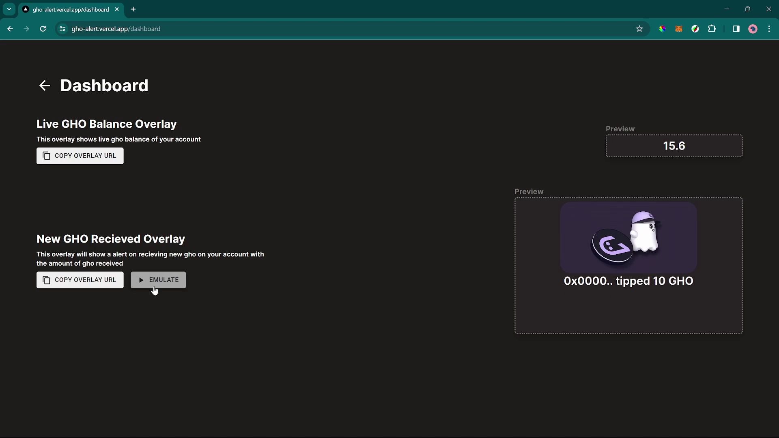The height and width of the screenshot is (438, 779).
Task: Open site information icon in address bar
Action: pos(62,29)
